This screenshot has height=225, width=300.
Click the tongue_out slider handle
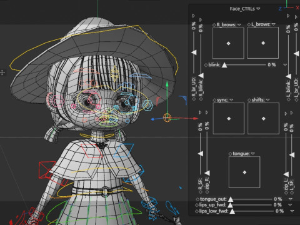(231, 199)
